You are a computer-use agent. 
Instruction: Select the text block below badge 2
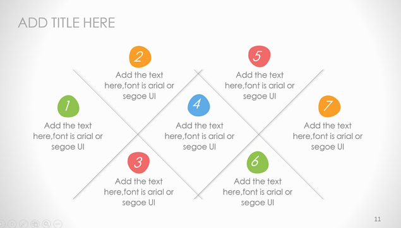click(x=139, y=85)
